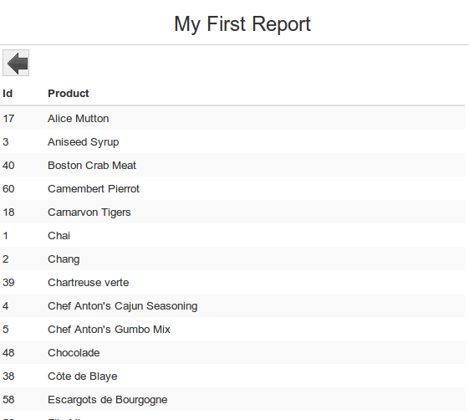
Task: Click Id cell with value 60
Action: 8,189
